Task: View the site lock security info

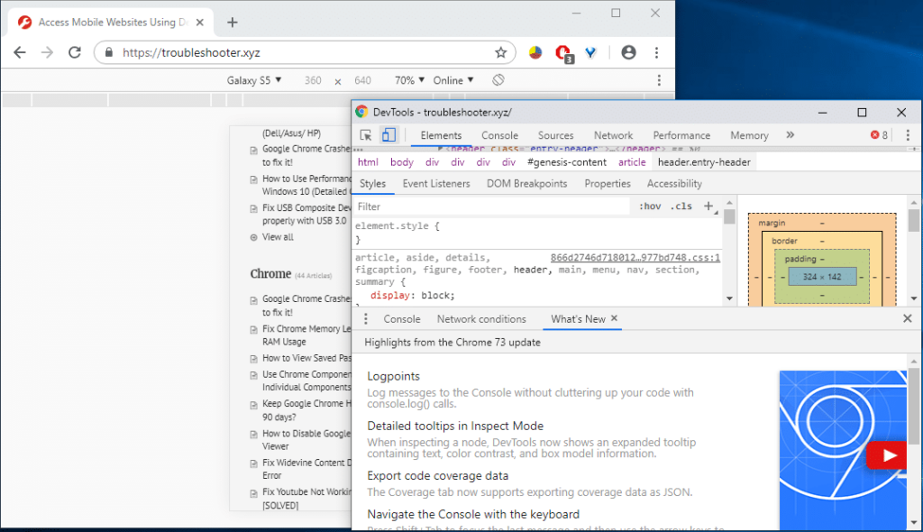Action: tap(109, 52)
